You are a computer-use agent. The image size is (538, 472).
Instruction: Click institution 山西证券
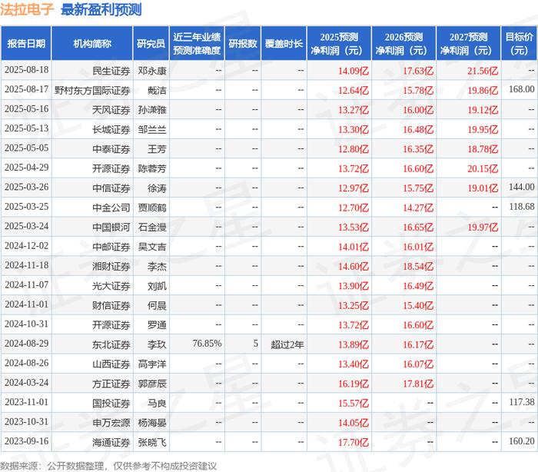[x=111, y=364]
